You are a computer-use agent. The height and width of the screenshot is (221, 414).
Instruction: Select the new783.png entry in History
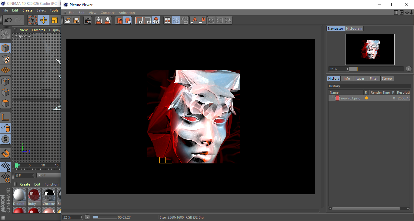350,98
